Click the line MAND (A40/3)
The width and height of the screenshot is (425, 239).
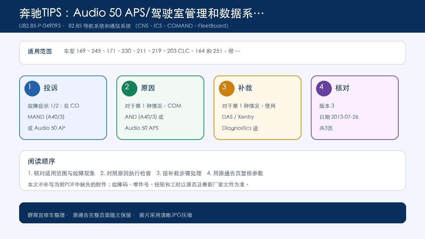coord(46,117)
